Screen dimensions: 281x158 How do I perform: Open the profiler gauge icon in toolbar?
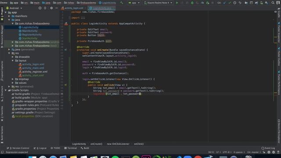[x=202, y=3]
